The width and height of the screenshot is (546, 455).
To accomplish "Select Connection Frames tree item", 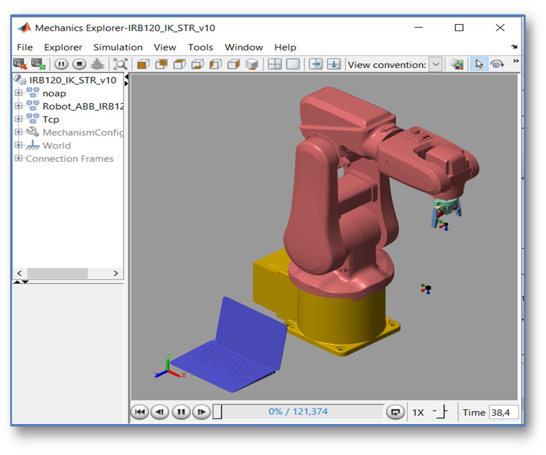I will click(70, 159).
